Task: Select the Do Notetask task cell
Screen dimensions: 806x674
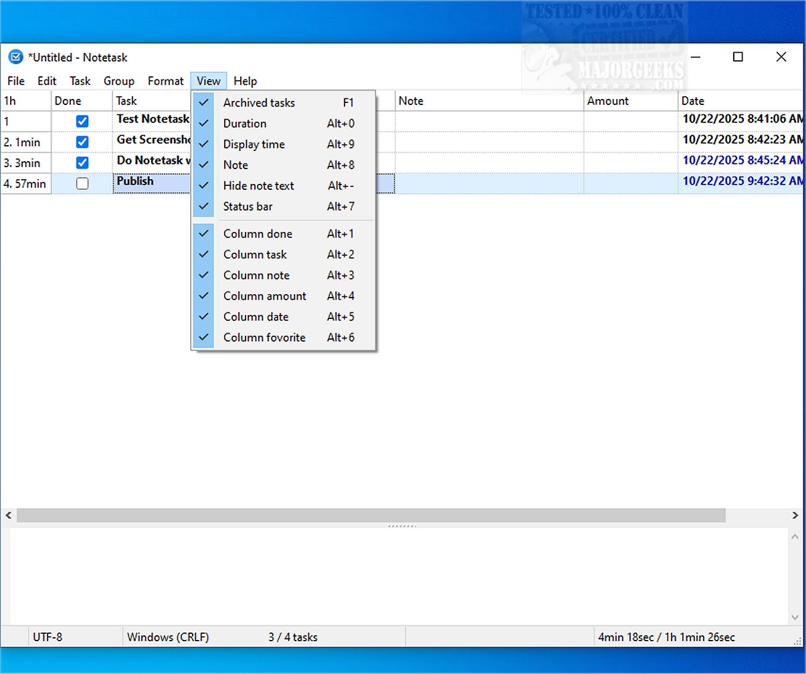Action: coord(153,162)
